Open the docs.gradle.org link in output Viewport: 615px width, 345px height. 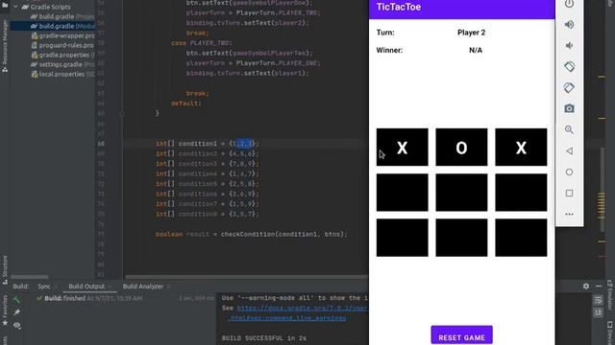pos(302,309)
